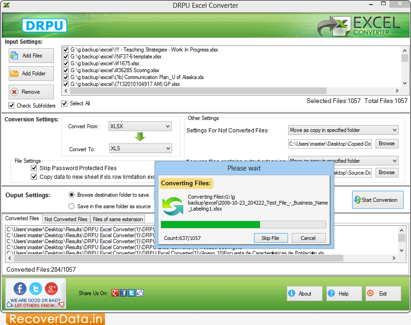Image resolution: width=411 pixels, height=325 pixels.
Task: Click file list scroll down arrow
Action: 405,83
